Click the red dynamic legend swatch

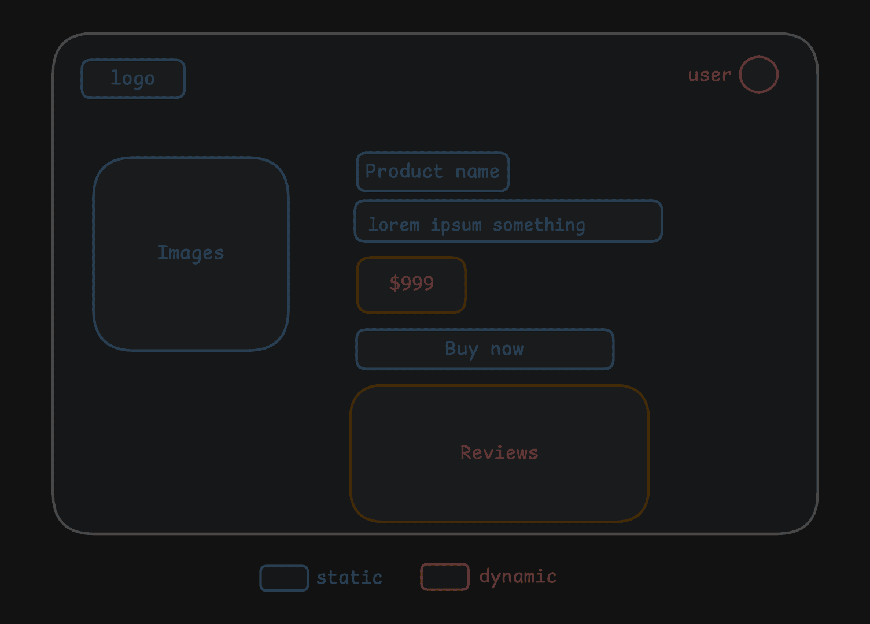coord(444,577)
